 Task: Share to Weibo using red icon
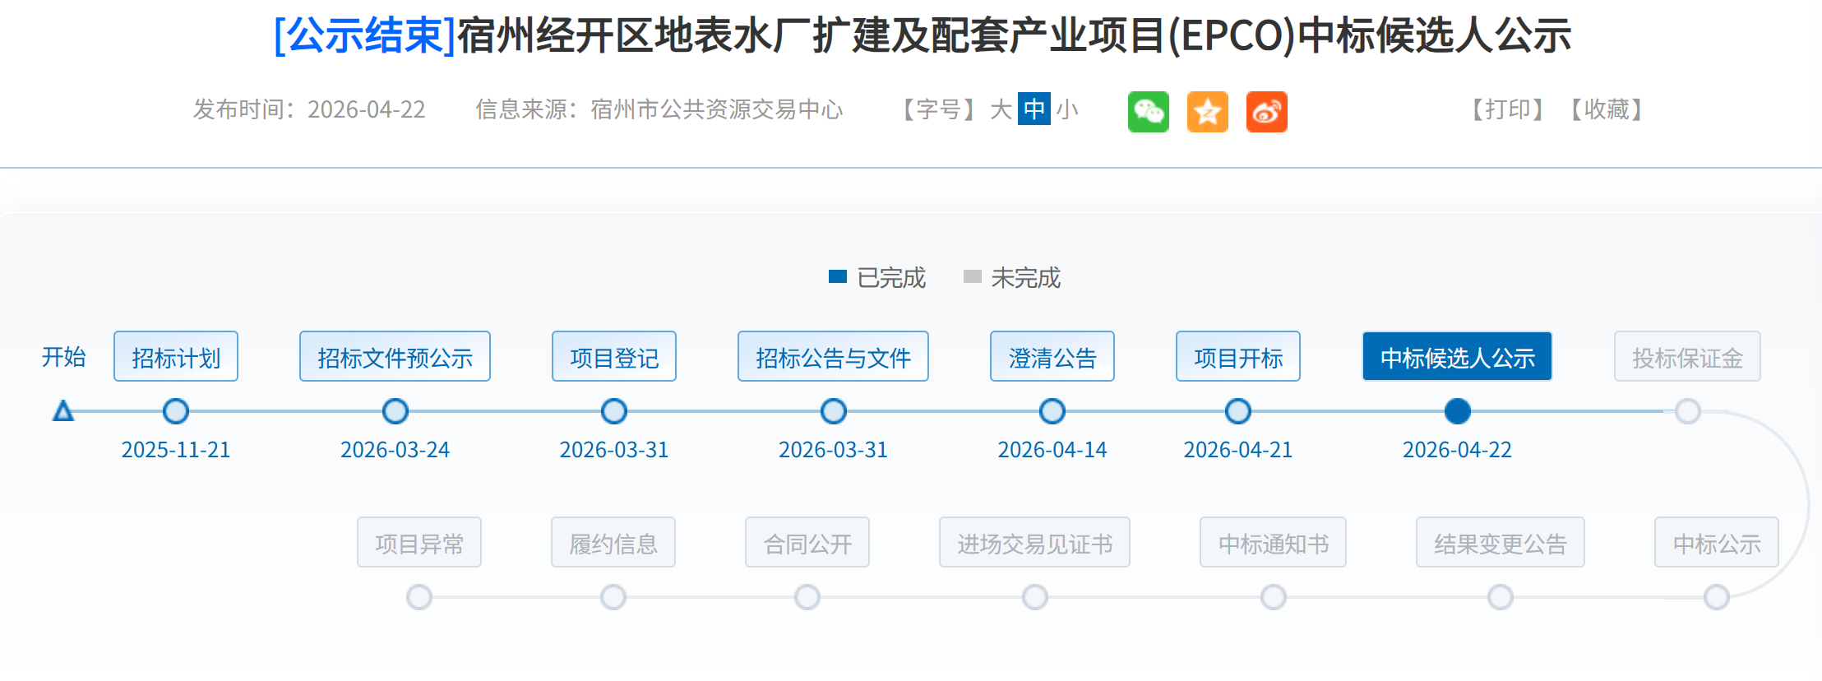[x=1266, y=111]
